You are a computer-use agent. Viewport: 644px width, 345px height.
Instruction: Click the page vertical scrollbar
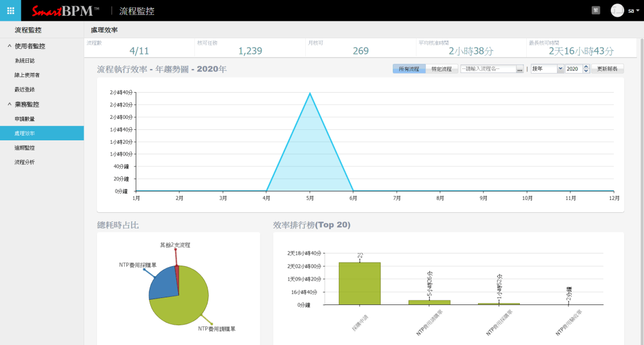click(x=642, y=191)
